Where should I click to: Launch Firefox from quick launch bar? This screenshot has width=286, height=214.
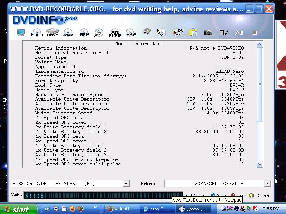point(81,209)
